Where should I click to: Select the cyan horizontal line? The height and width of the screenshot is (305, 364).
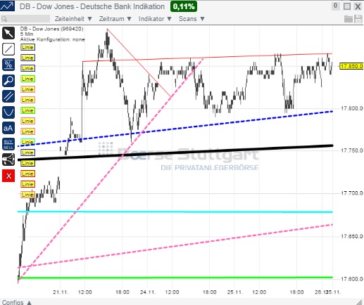(x=175, y=212)
